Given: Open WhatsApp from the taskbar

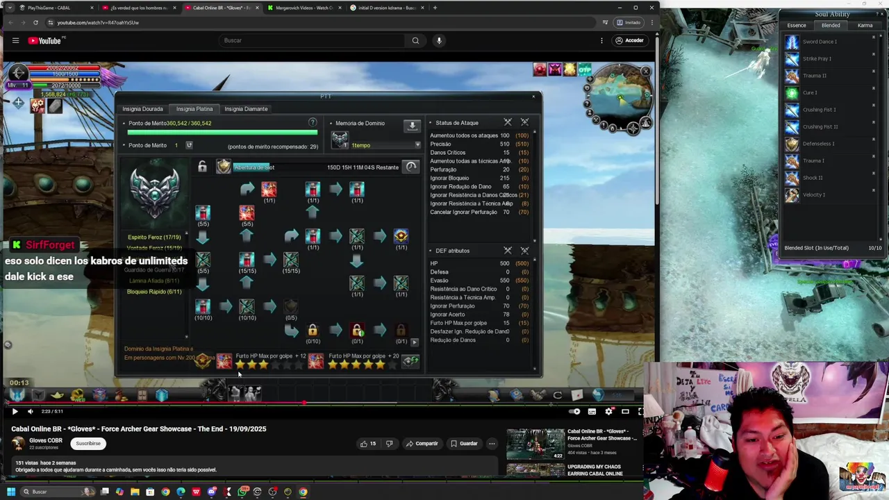Looking at the screenshot, I should [x=242, y=492].
